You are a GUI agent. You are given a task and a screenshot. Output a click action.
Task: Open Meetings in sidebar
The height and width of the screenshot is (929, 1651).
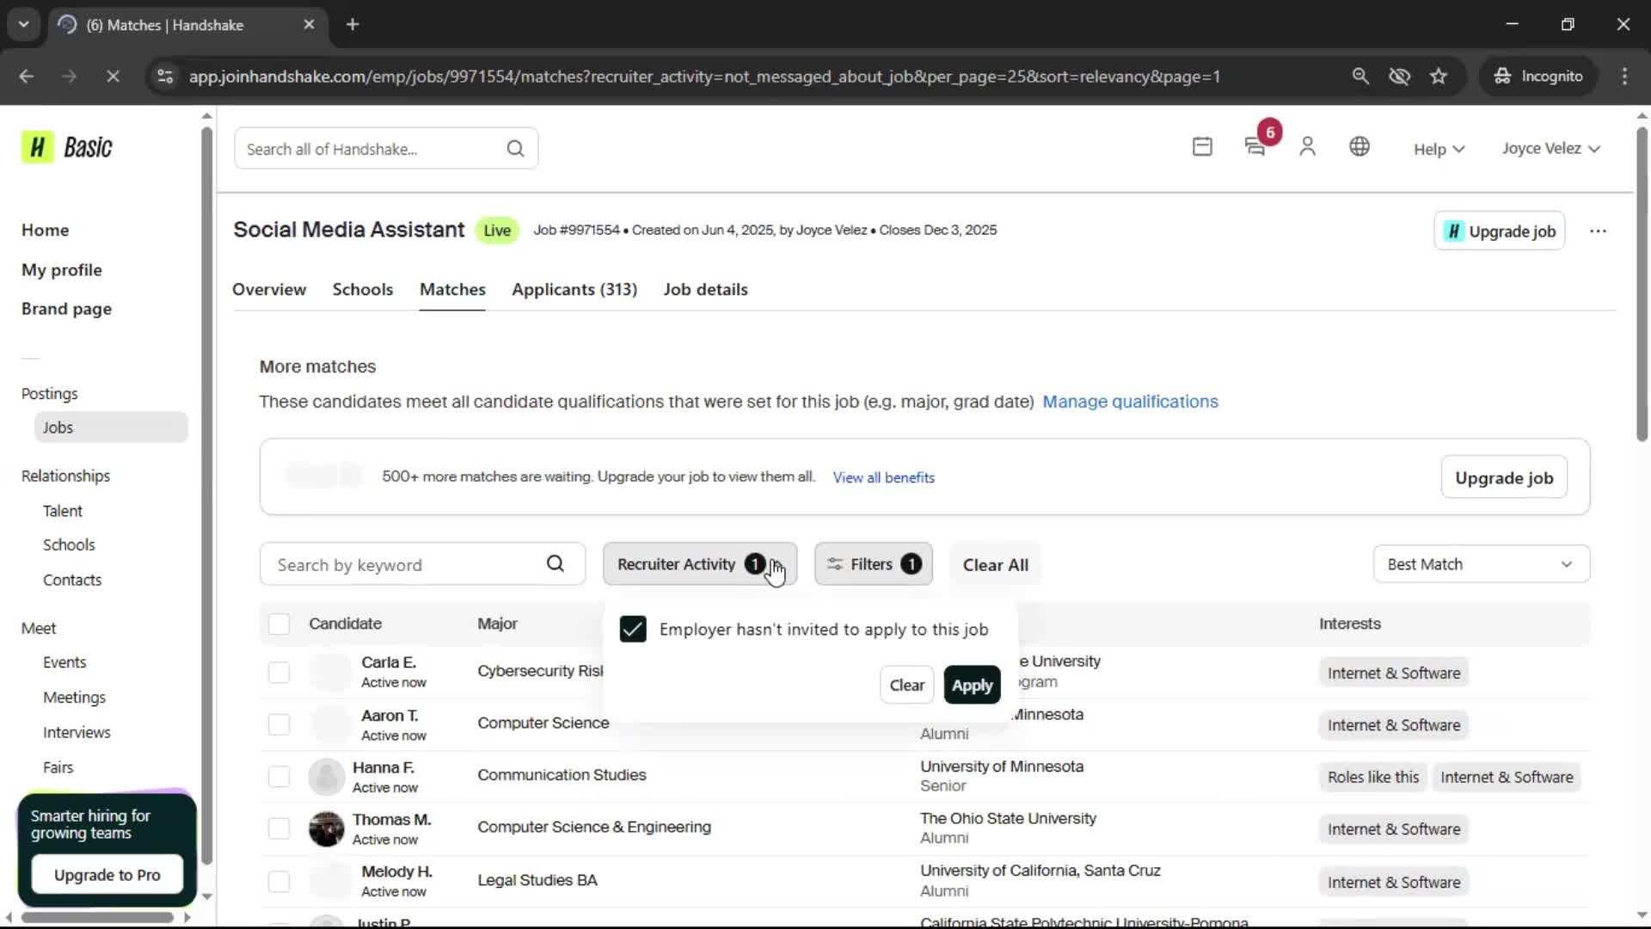click(x=74, y=698)
